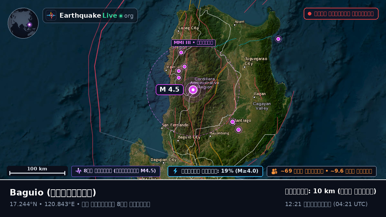Click the "100 km" scale bar

pyautogui.click(x=37, y=171)
